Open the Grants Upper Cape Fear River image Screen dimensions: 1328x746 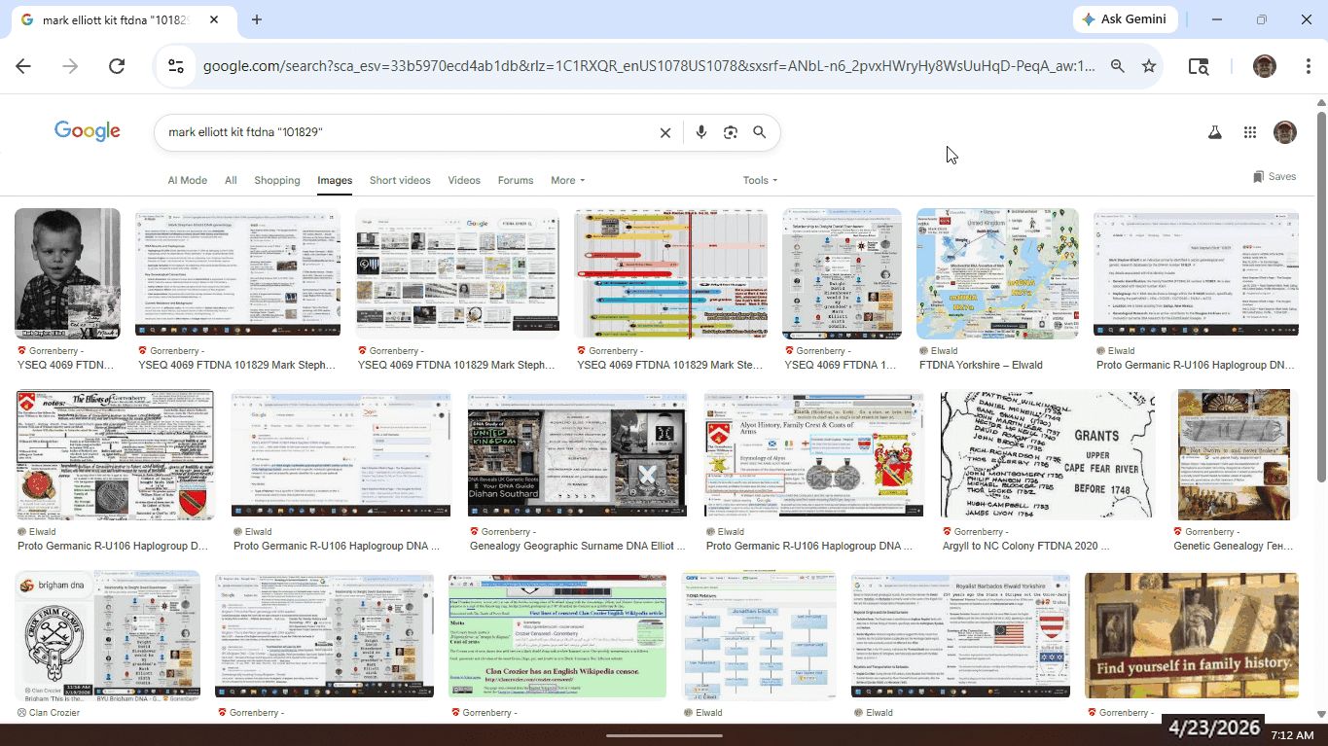1048,455
